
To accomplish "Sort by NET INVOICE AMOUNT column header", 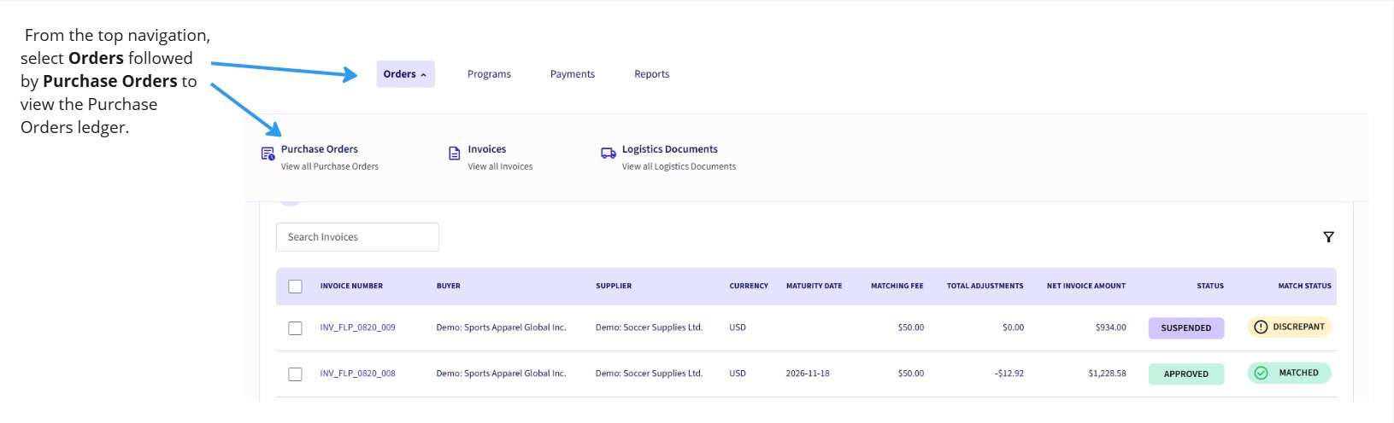I will click(x=1086, y=287).
